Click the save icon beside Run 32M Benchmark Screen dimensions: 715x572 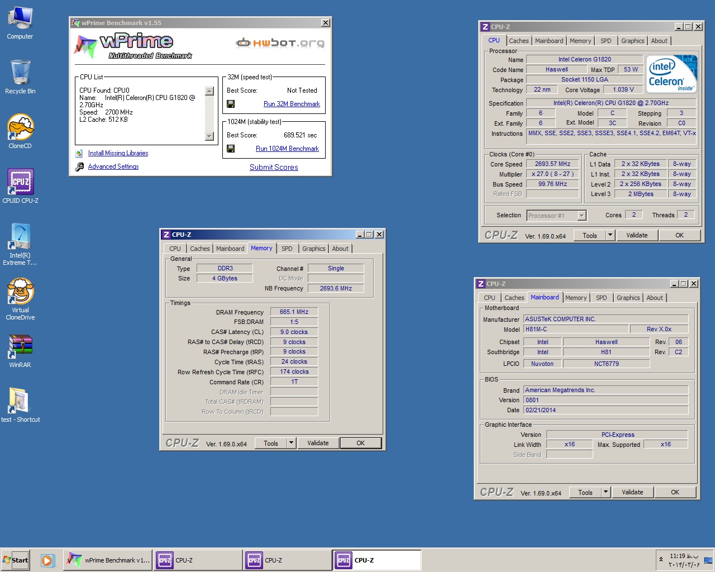click(x=231, y=104)
